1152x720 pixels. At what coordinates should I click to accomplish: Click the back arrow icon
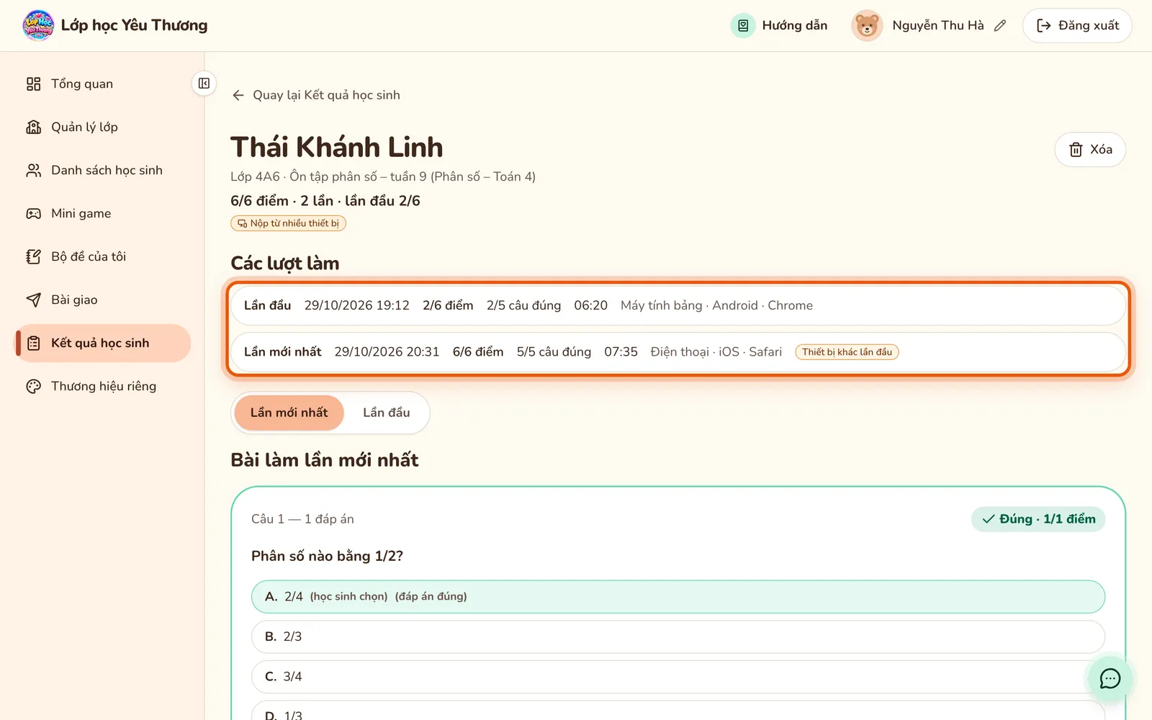pos(238,95)
